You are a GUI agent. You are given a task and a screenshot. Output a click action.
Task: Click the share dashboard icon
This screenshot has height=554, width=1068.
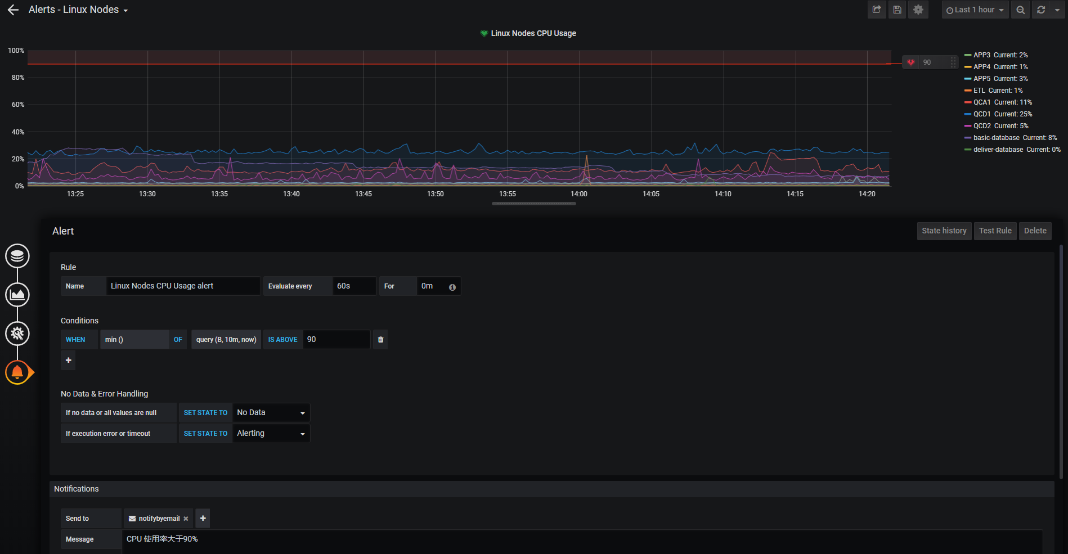coord(877,10)
